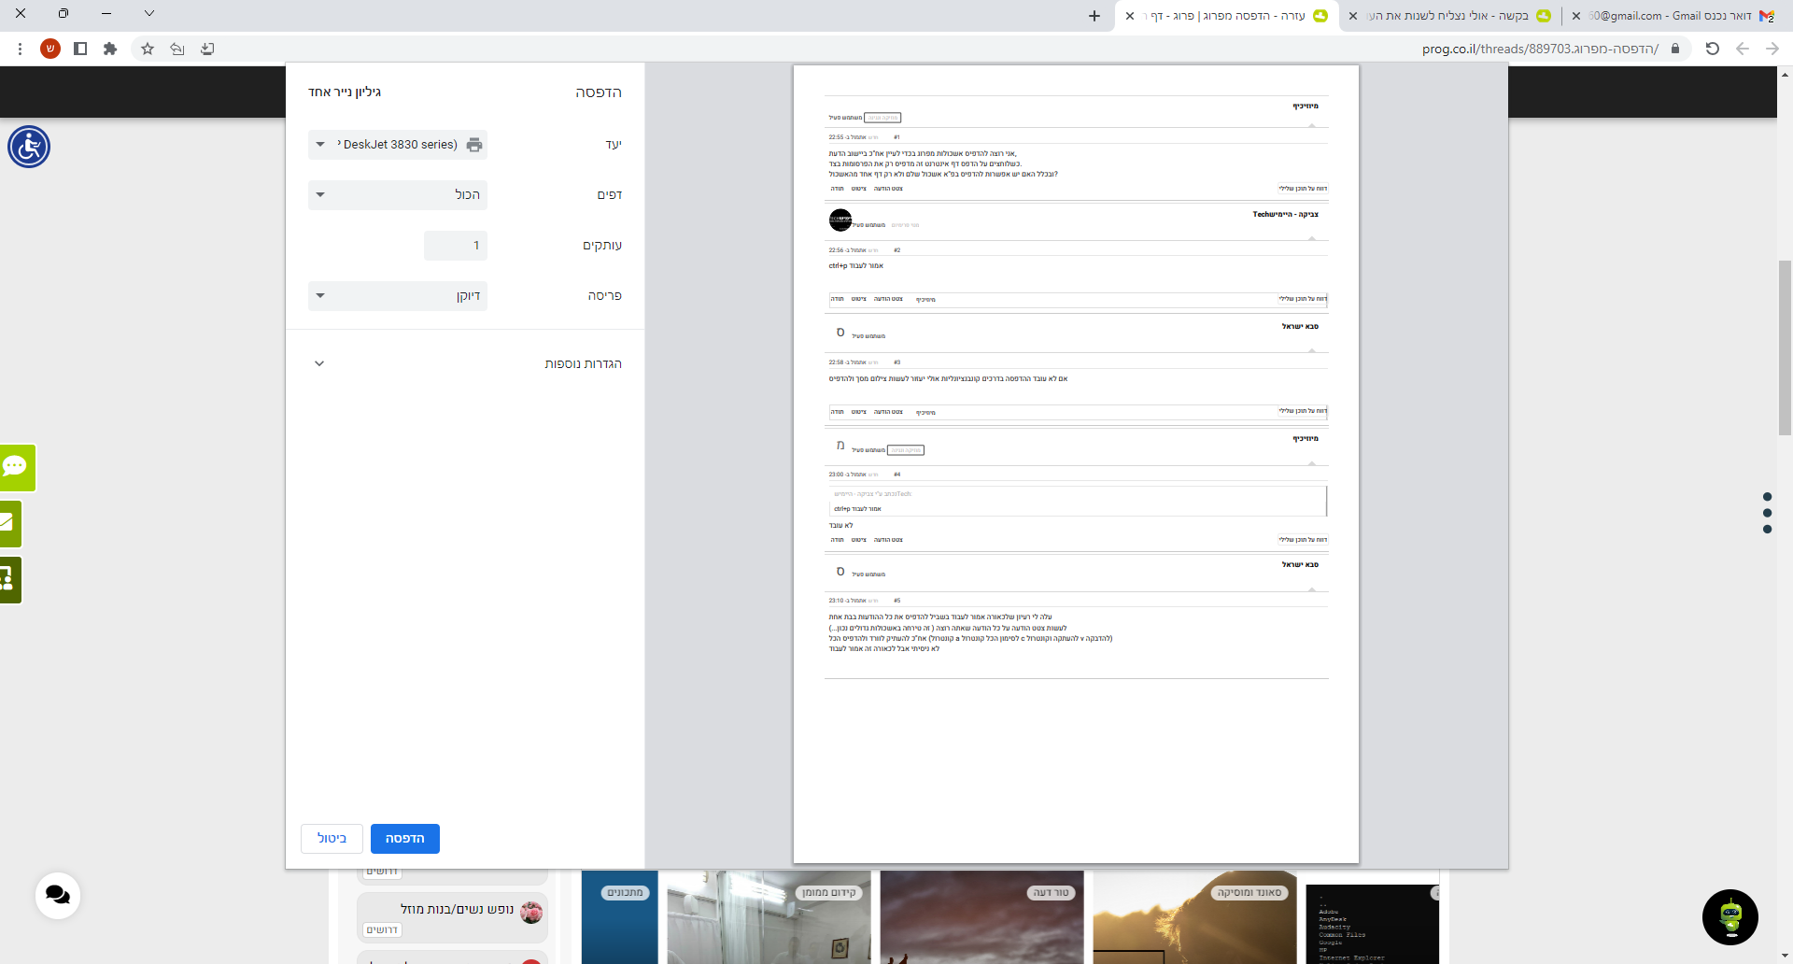
Task: Reload the page
Action: click(1713, 49)
